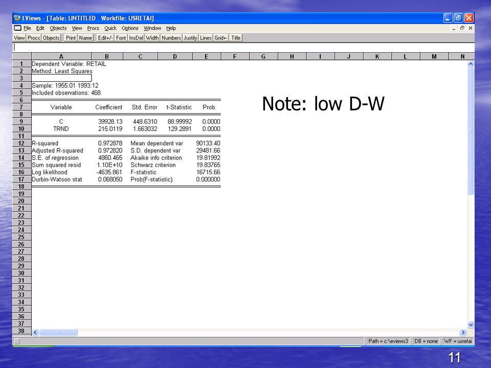Click the table window icon beside File menu
Screen dimensions: 491x368
[x=18, y=28]
